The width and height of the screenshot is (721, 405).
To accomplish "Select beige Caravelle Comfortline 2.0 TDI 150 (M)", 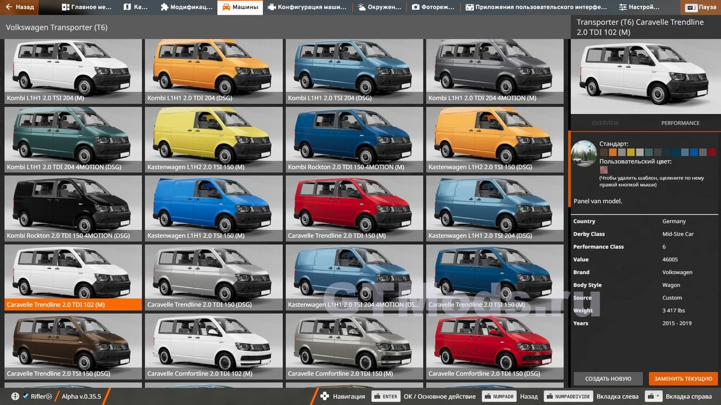I will 354,346.
